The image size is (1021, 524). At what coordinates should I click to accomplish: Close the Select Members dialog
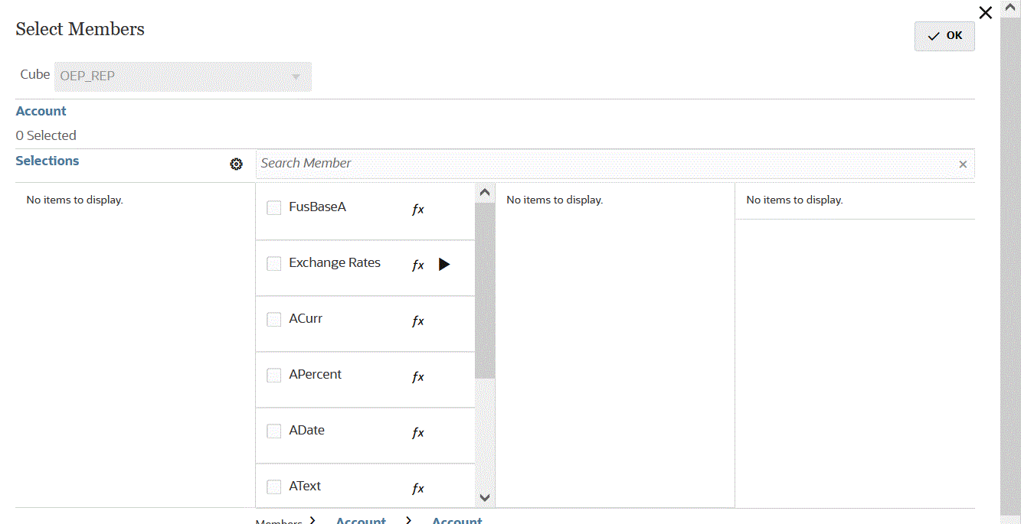point(986,12)
